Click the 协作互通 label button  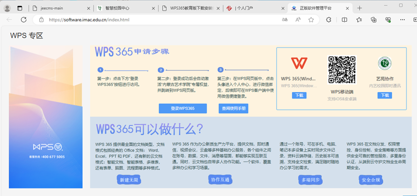pyautogui.click(x=220, y=179)
